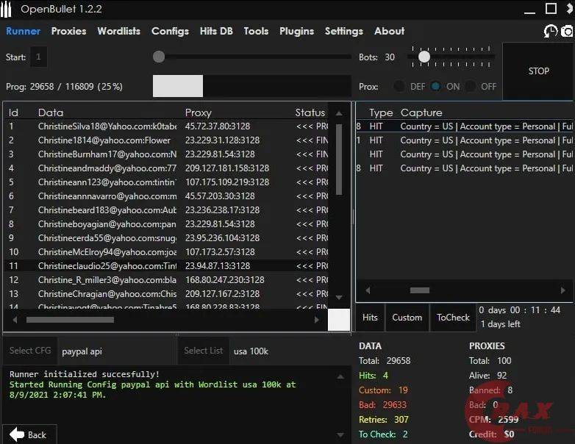
Task: Click the CPM value 2599
Action: click(x=508, y=420)
